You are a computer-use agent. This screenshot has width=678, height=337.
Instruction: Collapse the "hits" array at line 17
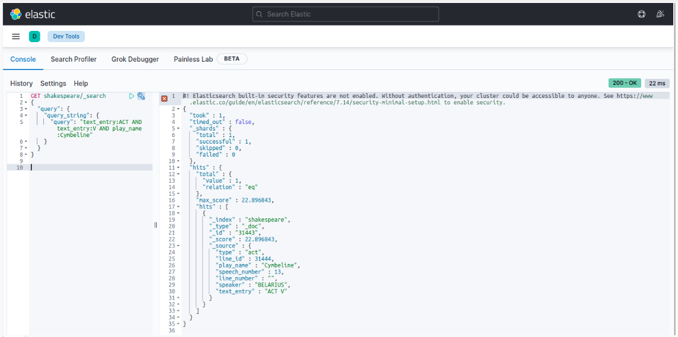178,207
